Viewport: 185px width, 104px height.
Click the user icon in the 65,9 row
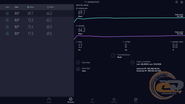tap(7, 27)
